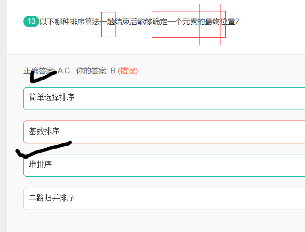Viewport: 305px width, 232px height.
Task: Click the black checkmark above 堆排序
Action: 43,150
